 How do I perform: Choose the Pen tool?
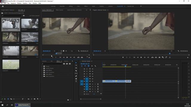coord(76,76)
